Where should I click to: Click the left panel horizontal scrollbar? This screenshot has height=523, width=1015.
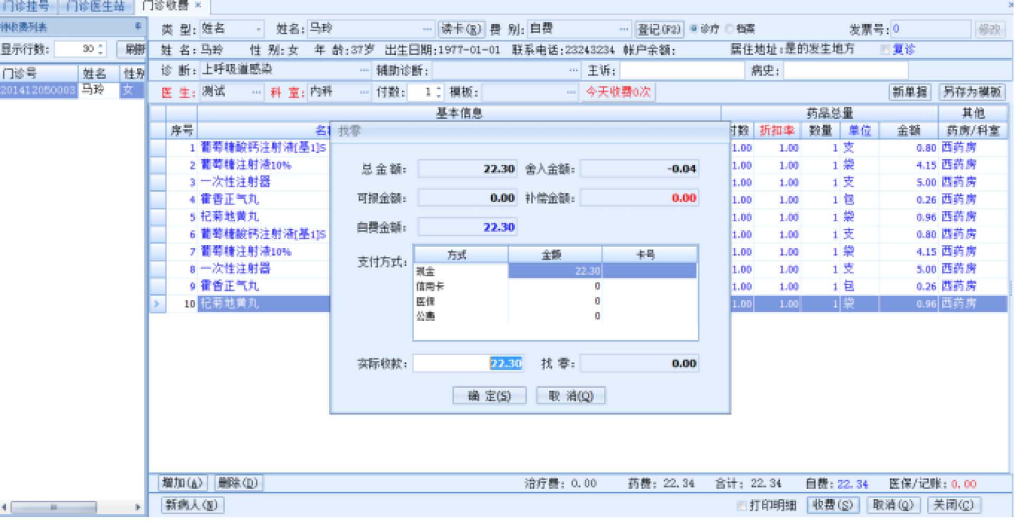coord(53,507)
